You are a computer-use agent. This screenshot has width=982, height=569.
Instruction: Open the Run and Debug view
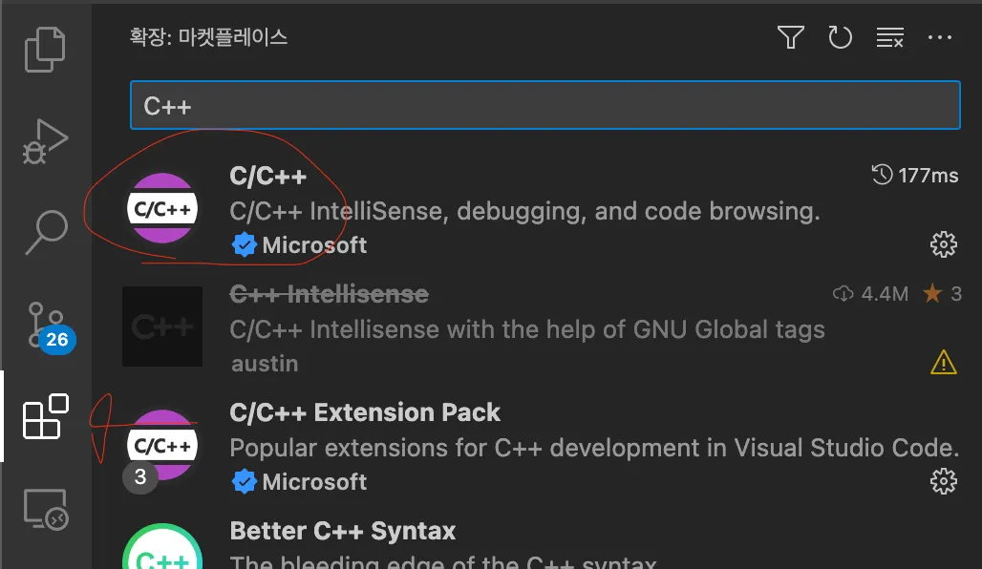pos(45,141)
